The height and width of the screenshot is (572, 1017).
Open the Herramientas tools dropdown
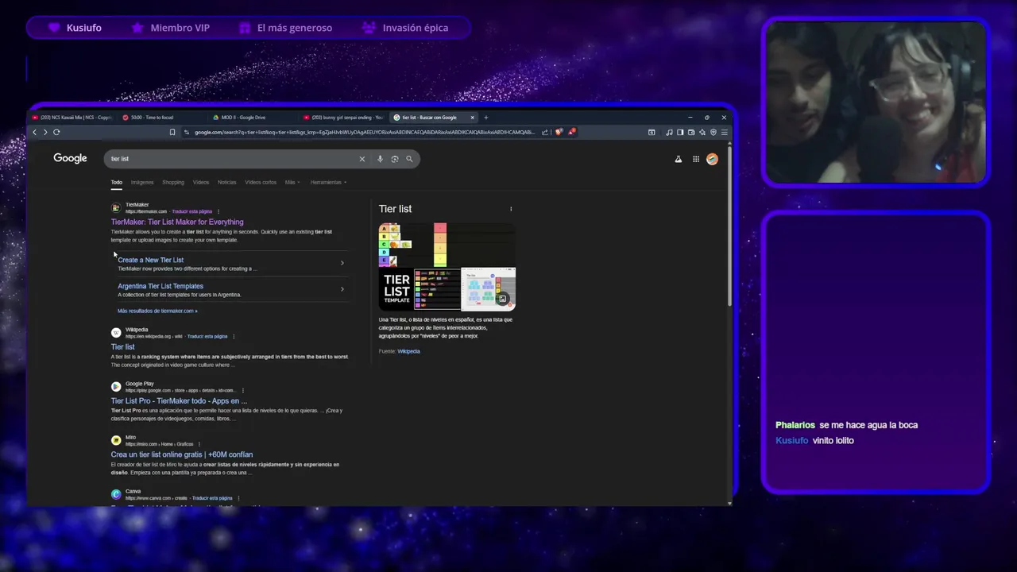(328, 182)
